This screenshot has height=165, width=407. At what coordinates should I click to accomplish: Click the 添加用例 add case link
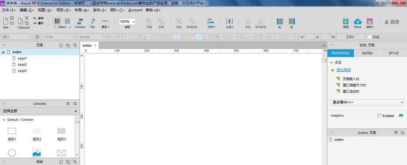click(343, 70)
